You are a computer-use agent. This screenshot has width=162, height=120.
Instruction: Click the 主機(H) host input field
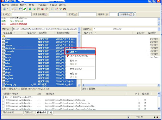[x=22, y=14]
